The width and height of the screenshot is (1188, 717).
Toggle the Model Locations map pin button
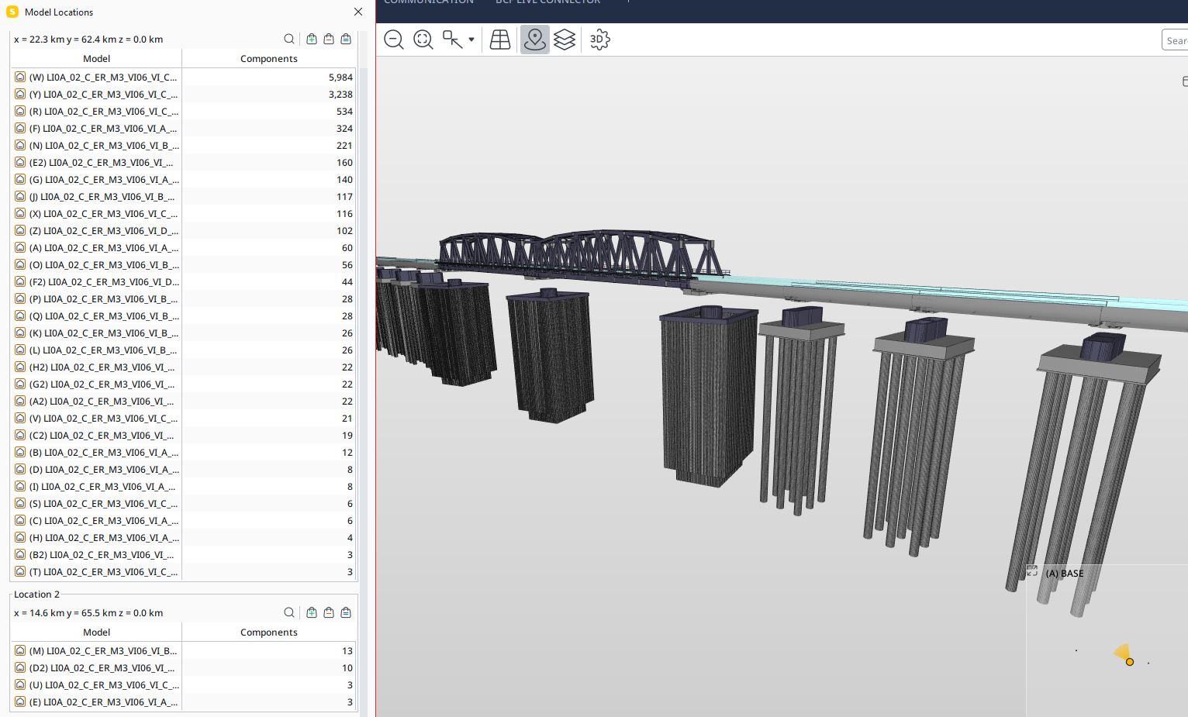(534, 40)
